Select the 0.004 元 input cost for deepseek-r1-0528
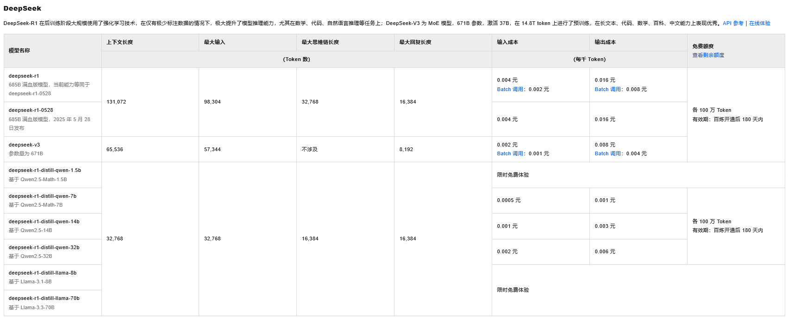This screenshot has height=324, width=788. click(507, 119)
